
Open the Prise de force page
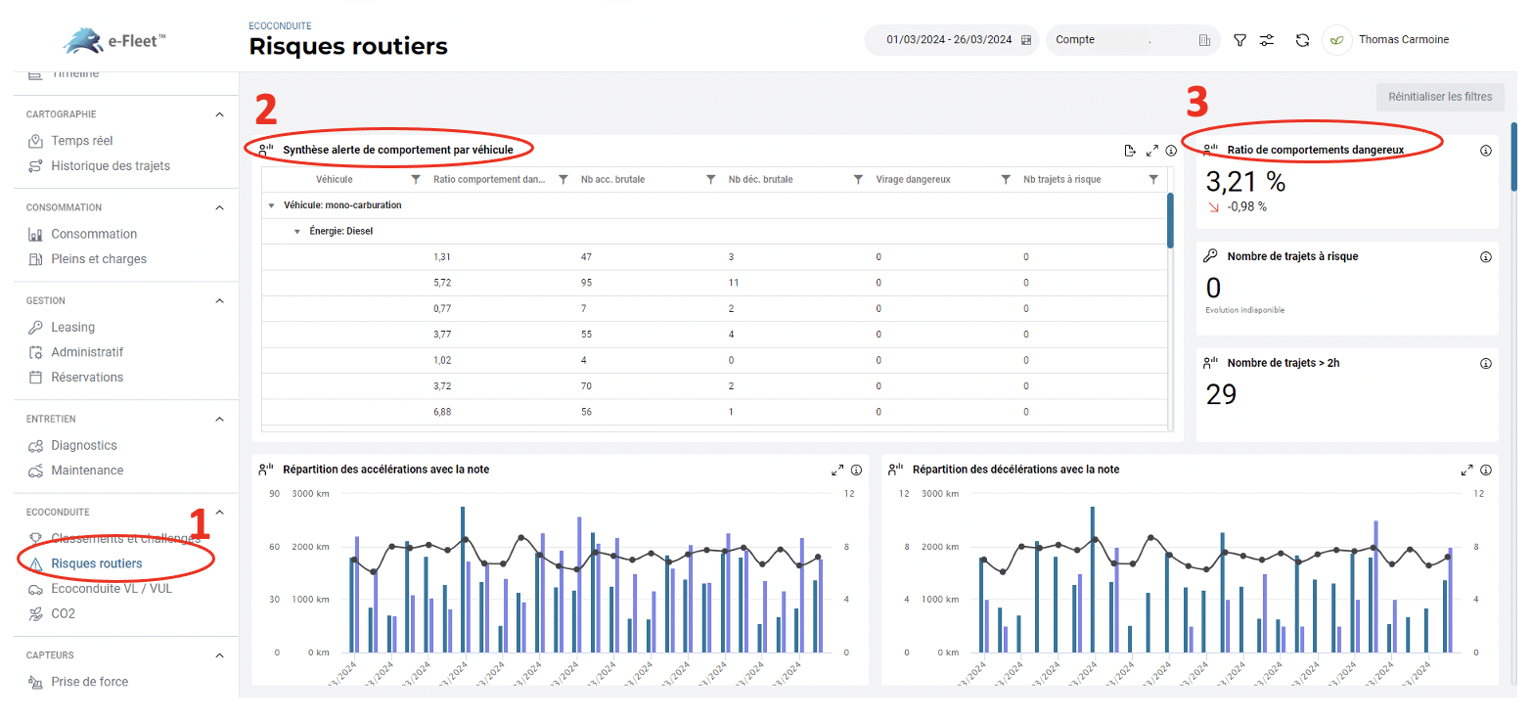(89, 682)
